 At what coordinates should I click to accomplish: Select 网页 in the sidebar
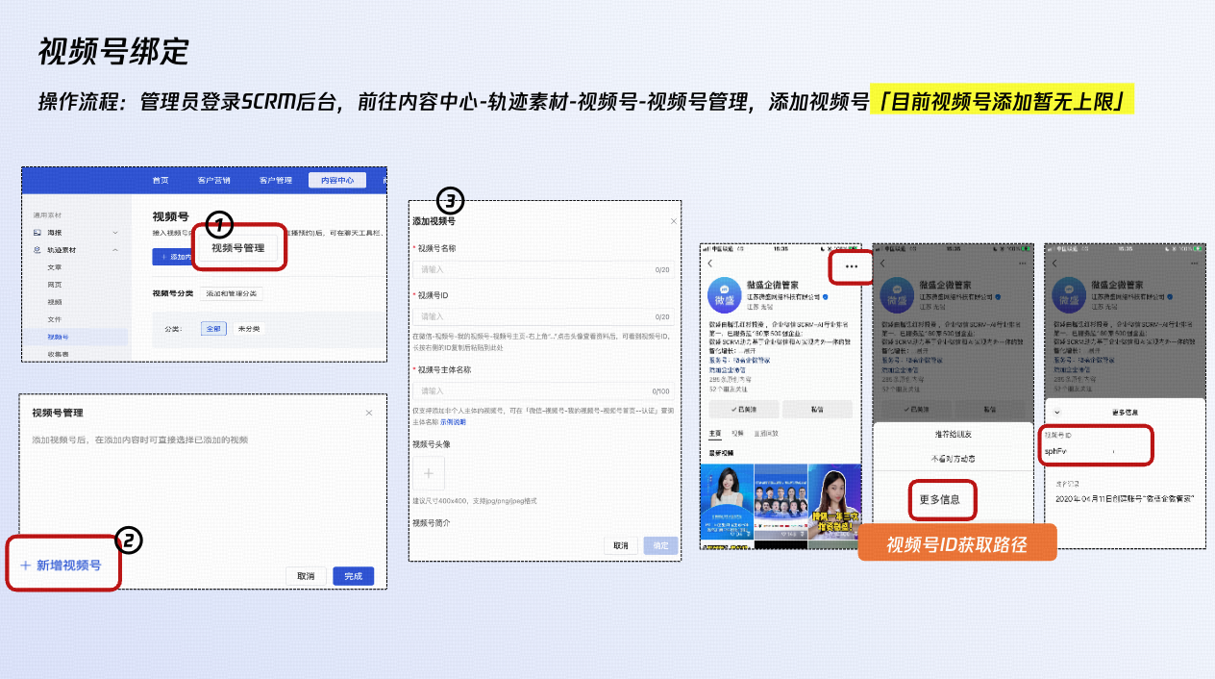click(x=55, y=284)
